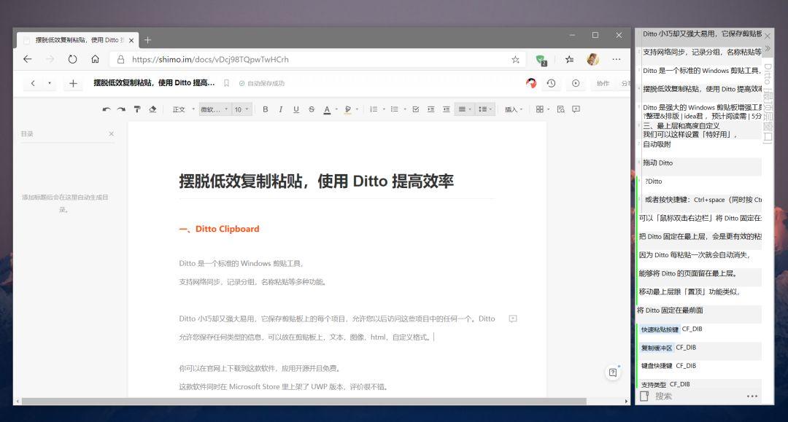Expand the text alignment dropdown
This screenshot has width=788, height=422.
click(x=471, y=108)
